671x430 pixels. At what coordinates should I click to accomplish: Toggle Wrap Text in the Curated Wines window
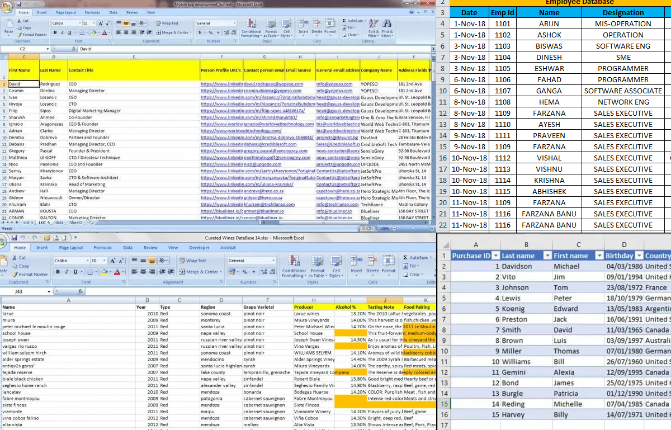pos(192,261)
